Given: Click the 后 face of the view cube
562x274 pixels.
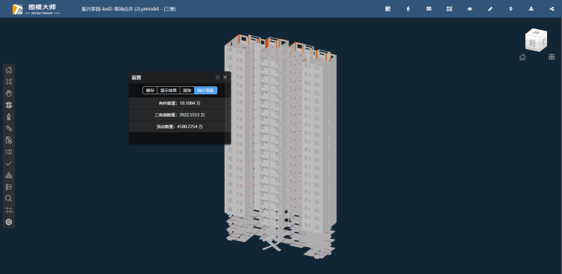Looking at the screenshot, I should pyautogui.click(x=532, y=43).
